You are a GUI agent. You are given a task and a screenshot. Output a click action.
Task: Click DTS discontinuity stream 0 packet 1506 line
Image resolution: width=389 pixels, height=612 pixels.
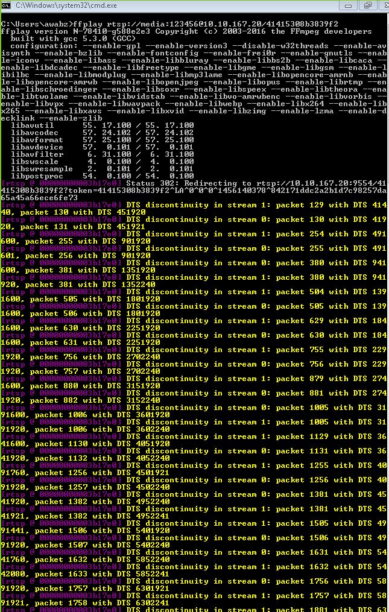[194, 537]
